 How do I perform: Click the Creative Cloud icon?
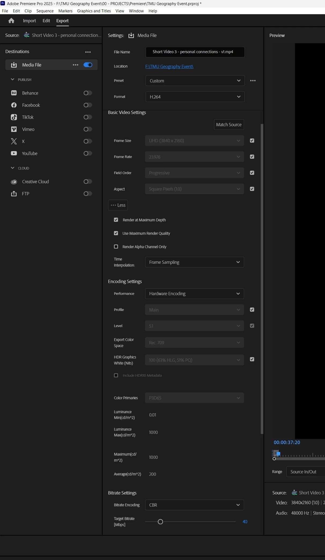14,182
